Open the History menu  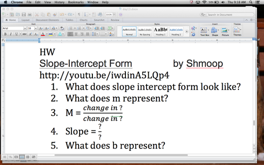click(59, 2)
